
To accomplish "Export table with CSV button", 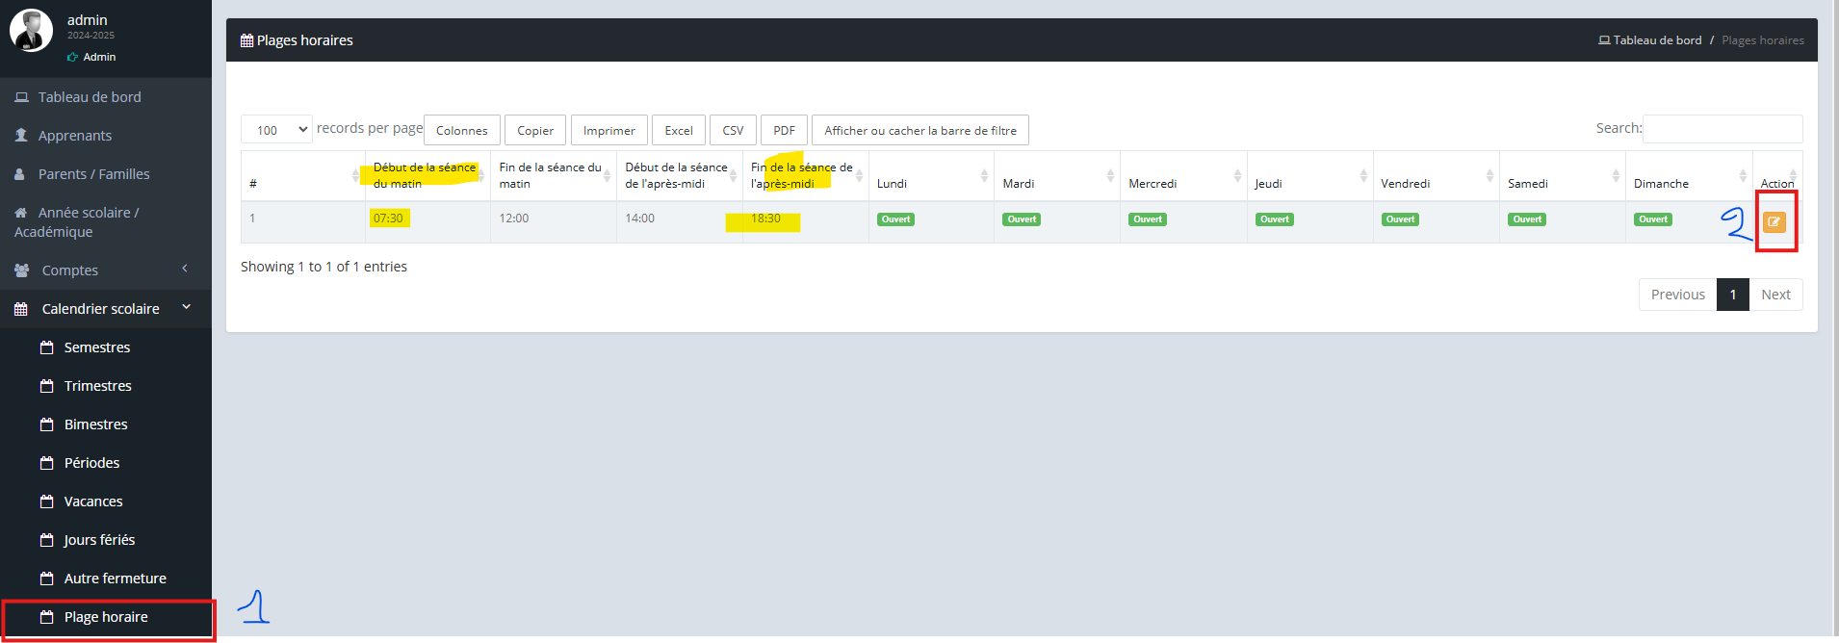I will point(733,130).
